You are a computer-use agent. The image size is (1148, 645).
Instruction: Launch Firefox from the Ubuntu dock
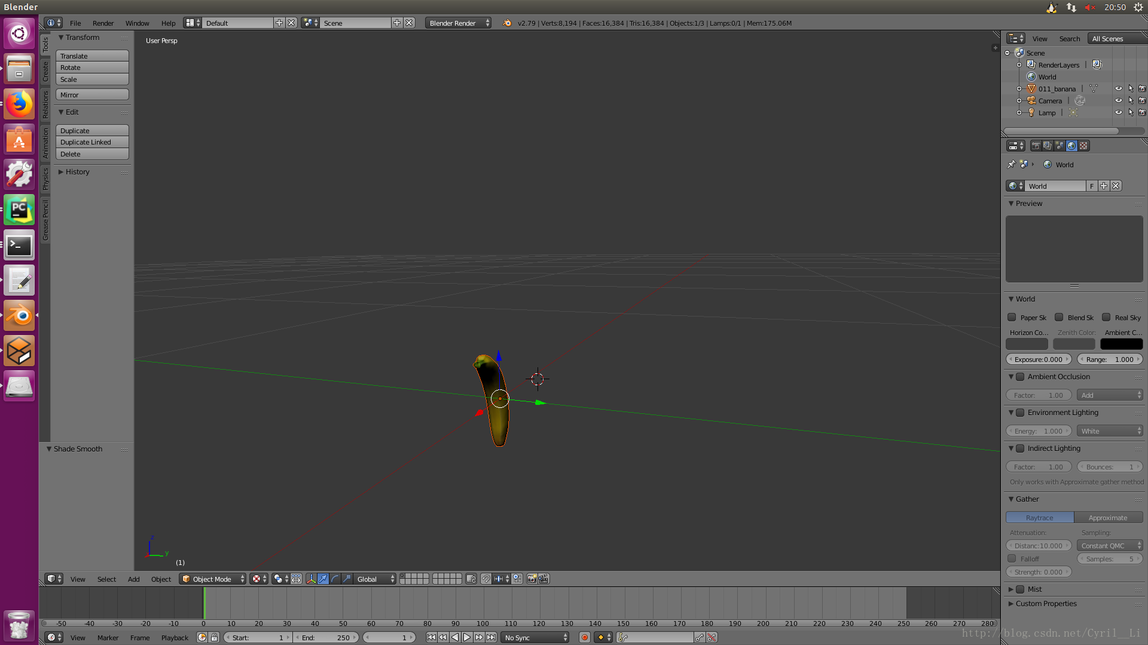[x=19, y=105]
